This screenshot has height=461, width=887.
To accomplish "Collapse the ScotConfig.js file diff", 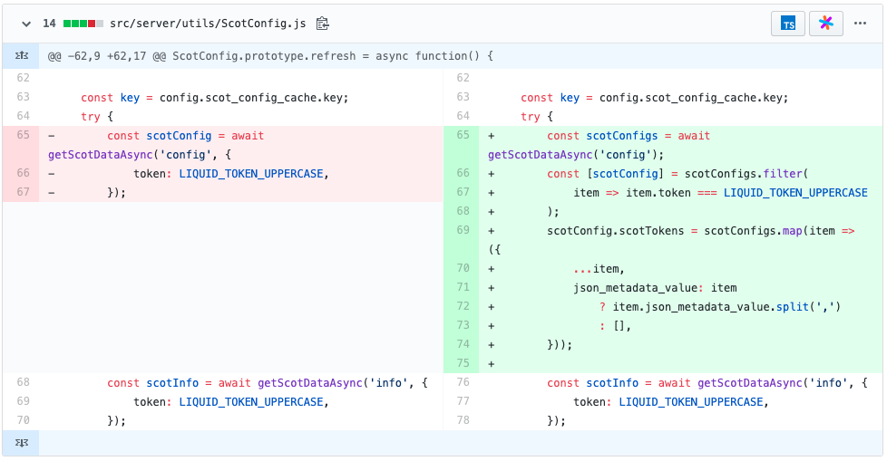I will pyautogui.click(x=26, y=23).
